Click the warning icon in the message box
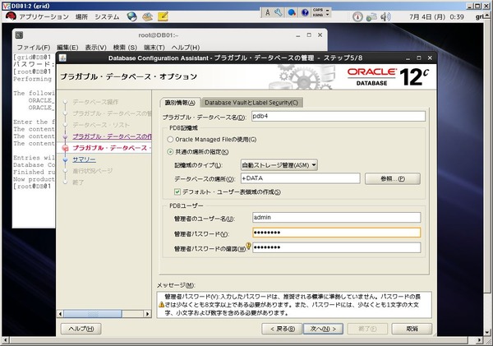Image resolution: width=493 pixels, height=346 pixels. pos(161,304)
